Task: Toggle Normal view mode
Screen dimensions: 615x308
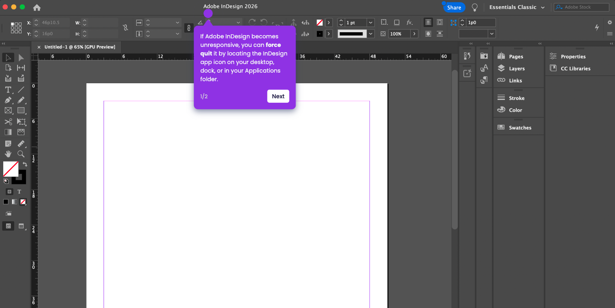Action: tap(8, 226)
